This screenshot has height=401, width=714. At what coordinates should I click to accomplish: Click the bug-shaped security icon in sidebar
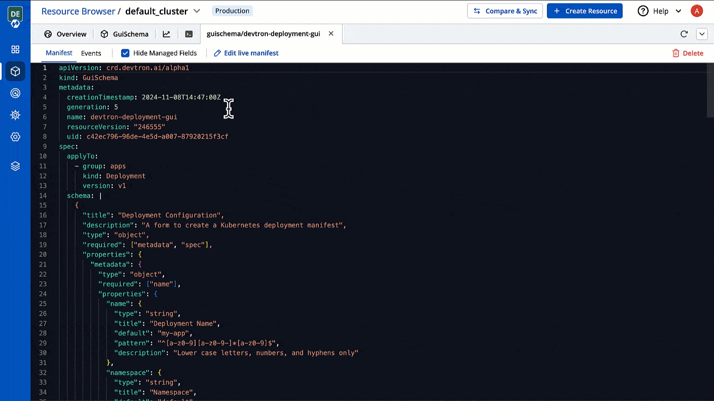[15, 115]
